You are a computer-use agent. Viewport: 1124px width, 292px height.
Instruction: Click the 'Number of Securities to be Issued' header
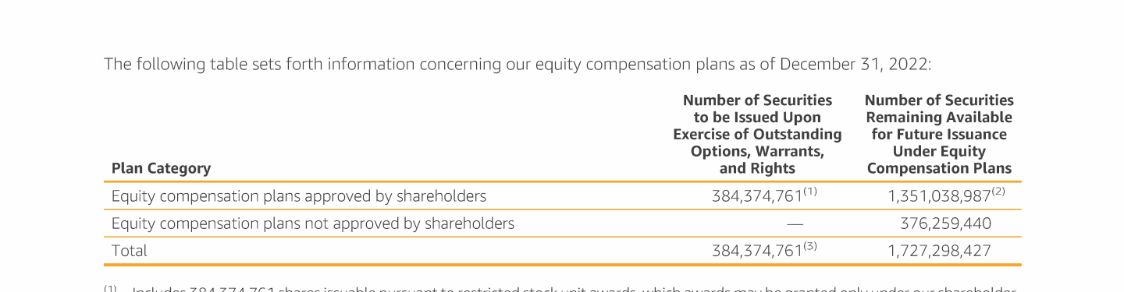coord(757,134)
